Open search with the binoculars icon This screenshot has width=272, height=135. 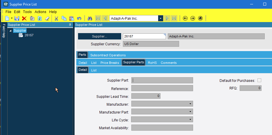[x=90, y=18]
